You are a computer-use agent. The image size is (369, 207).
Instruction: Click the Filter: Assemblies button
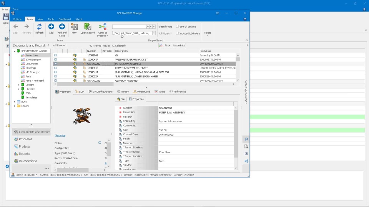(x=172, y=46)
